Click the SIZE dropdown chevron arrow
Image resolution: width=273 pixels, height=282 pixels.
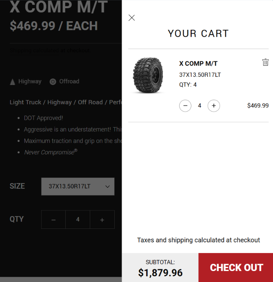[x=107, y=187]
